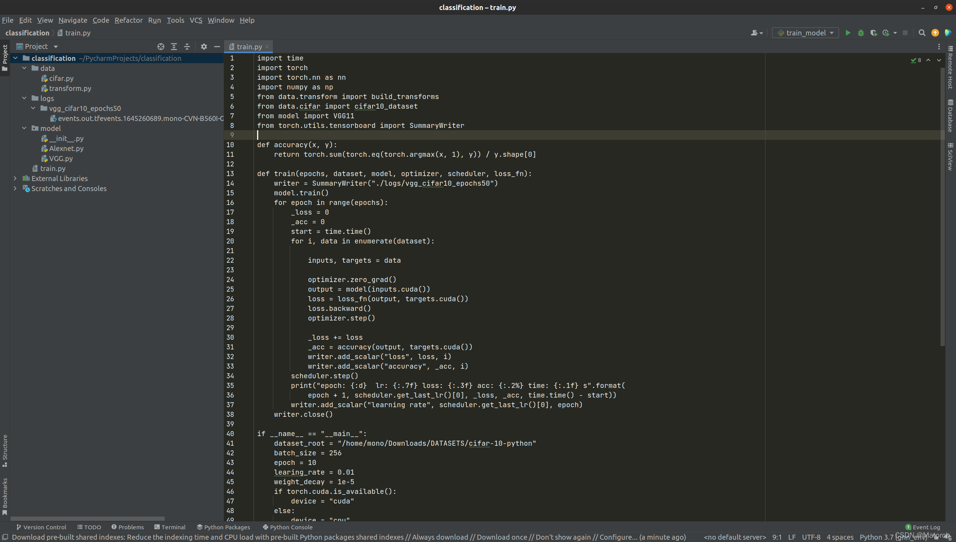Open cifar.py in the project tree
This screenshot has width=956, height=542.
tap(62, 78)
